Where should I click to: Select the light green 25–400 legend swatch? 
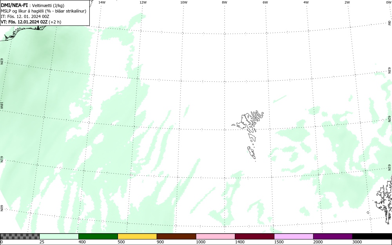pos(59,236)
